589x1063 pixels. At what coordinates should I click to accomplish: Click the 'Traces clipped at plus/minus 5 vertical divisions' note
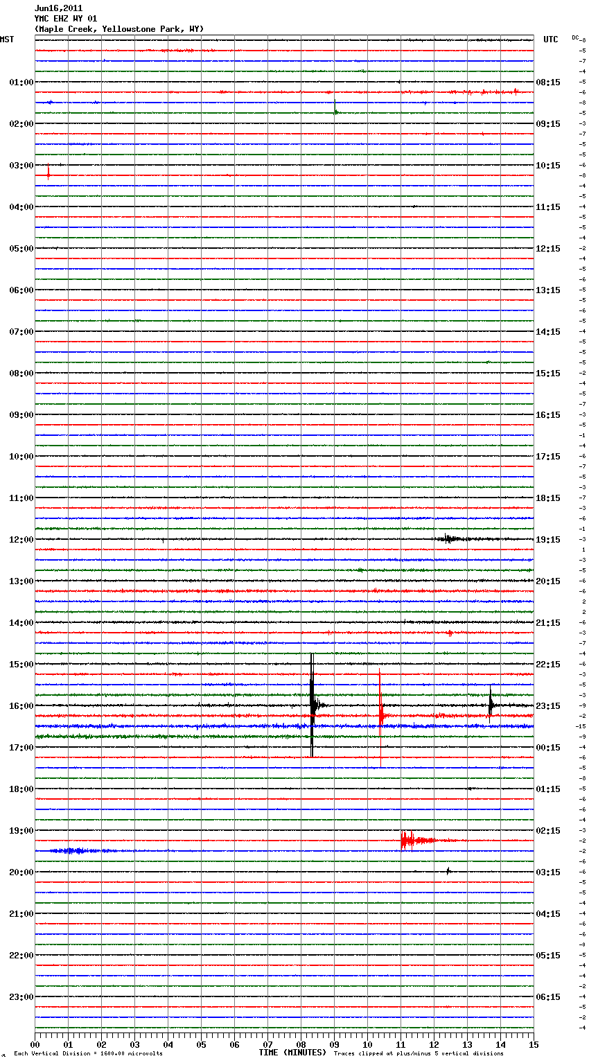pyautogui.click(x=419, y=1054)
